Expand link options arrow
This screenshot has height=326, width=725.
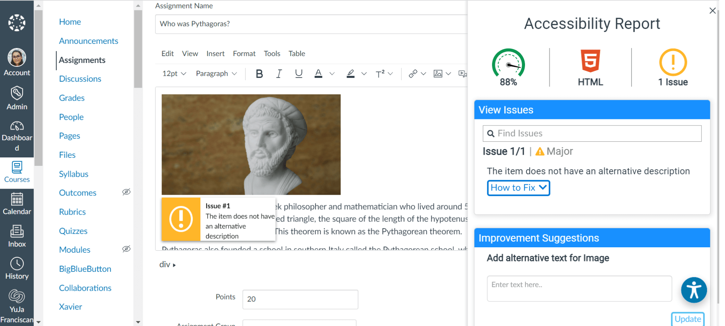423,74
